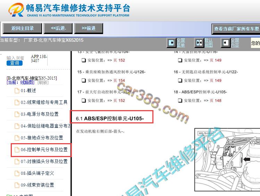
Task: Click the fullscreen menu layout icon
Action: 171,43
